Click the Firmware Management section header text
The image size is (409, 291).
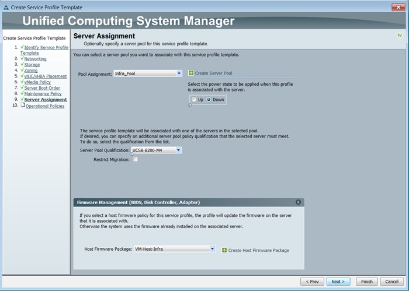138,202
